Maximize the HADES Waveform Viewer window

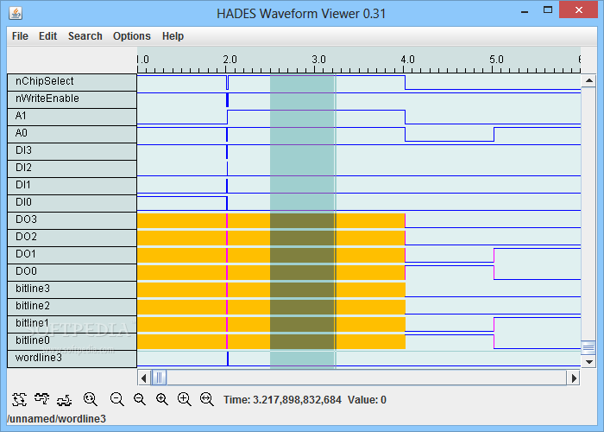pos(548,10)
